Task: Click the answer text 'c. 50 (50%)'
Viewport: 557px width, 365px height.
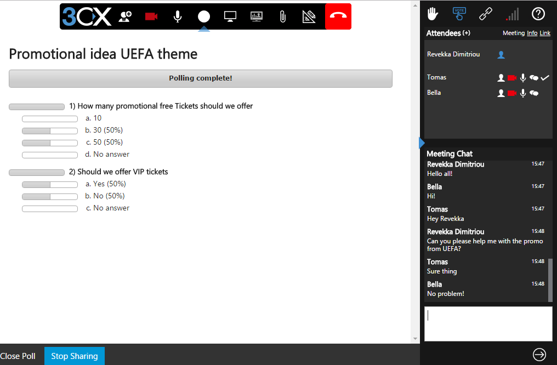Action: tap(104, 142)
